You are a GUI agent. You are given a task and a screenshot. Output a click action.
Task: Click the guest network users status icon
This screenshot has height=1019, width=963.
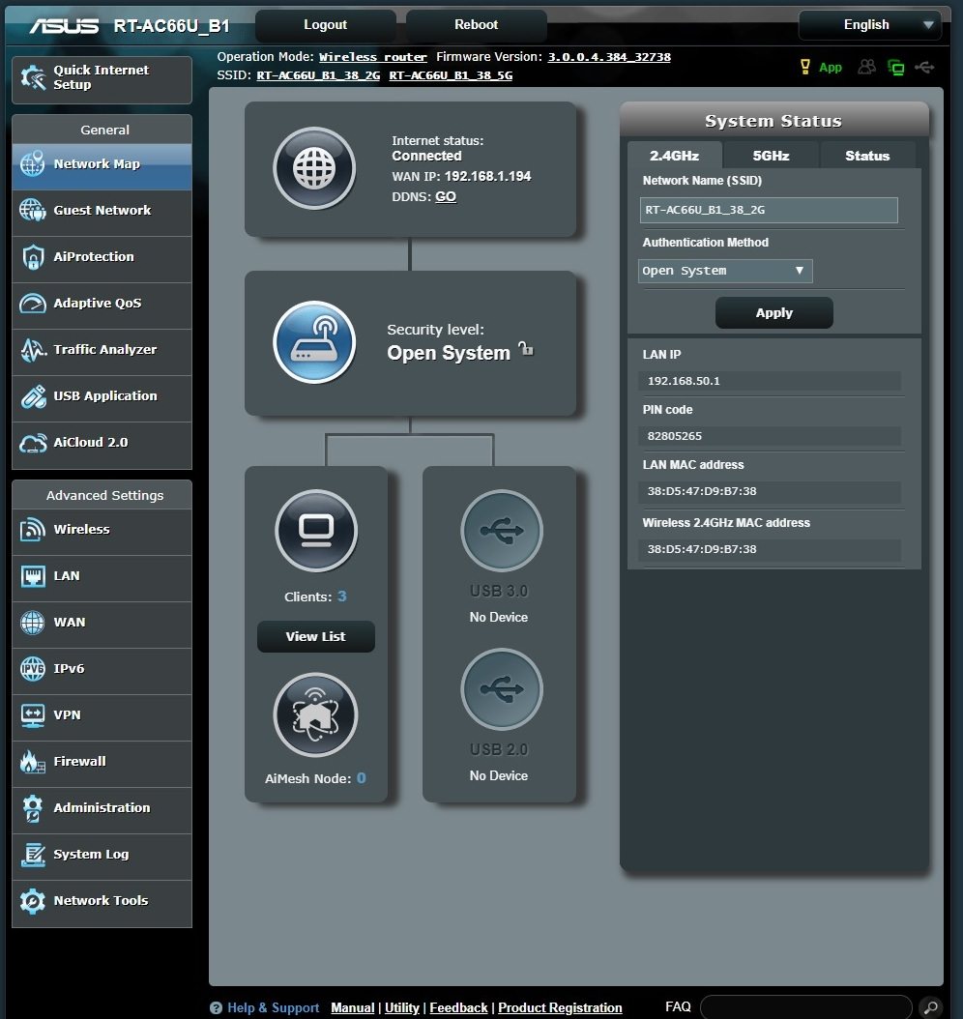pos(867,67)
